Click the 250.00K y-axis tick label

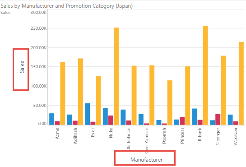[39, 28]
